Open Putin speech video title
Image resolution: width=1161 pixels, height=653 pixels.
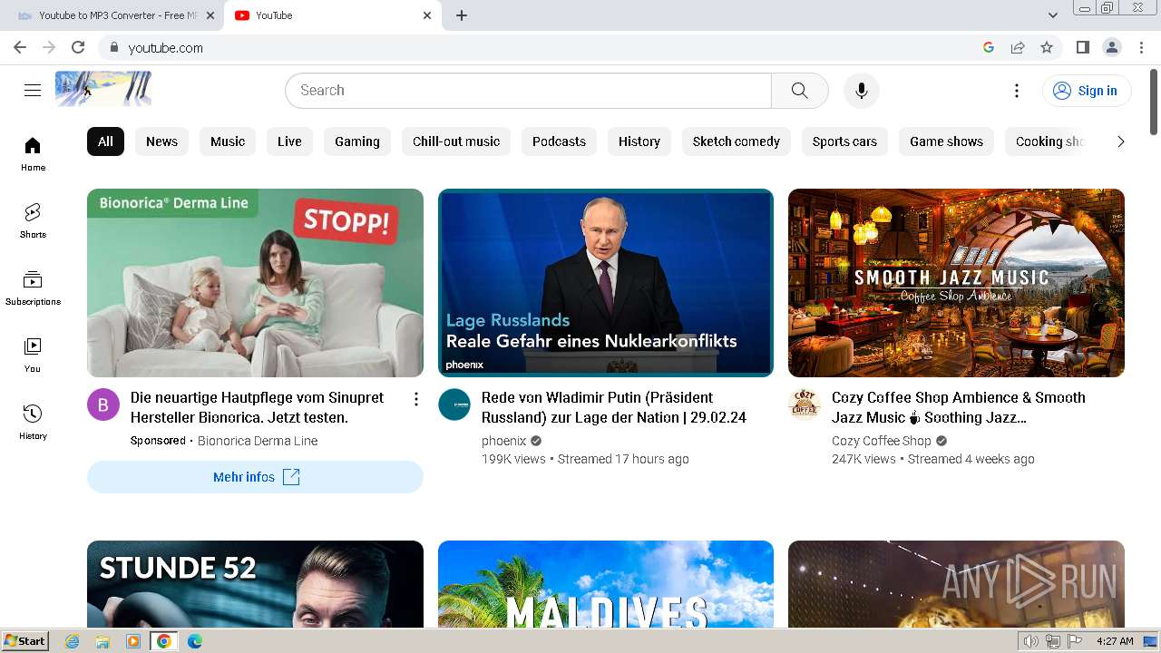click(x=614, y=407)
